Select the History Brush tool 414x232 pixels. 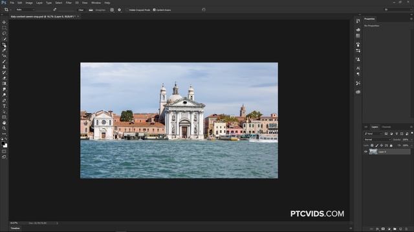tap(4, 73)
